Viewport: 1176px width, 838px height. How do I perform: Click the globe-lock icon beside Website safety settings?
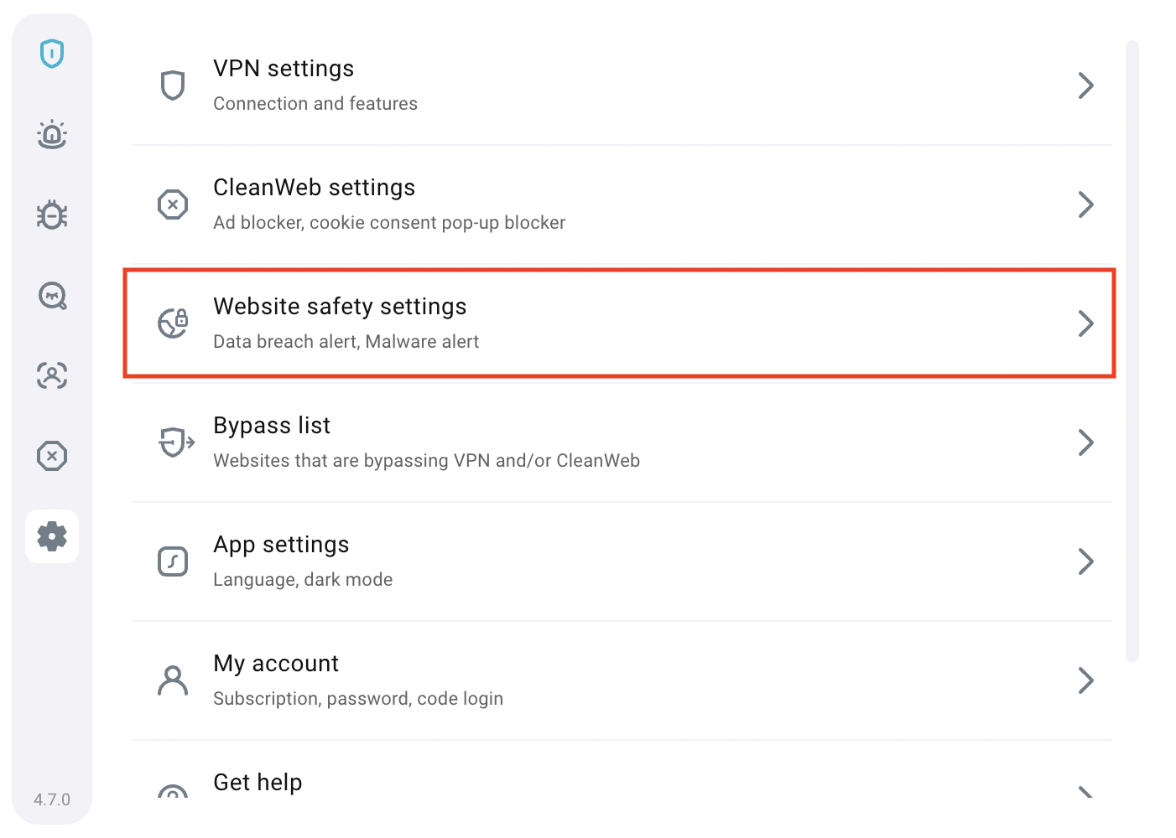coord(173,323)
